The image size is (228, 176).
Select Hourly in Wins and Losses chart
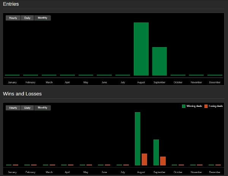pyautogui.click(x=13, y=108)
